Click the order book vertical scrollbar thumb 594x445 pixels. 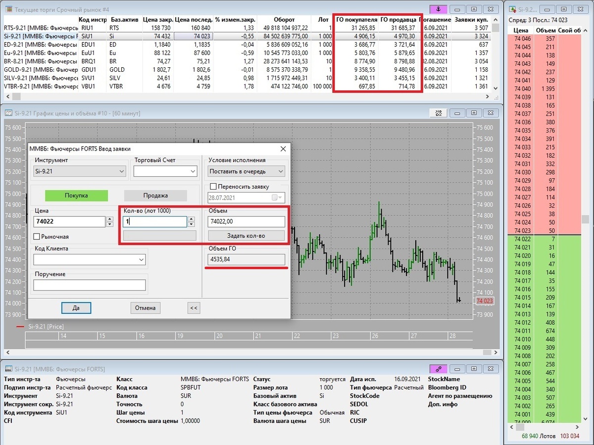585,219
